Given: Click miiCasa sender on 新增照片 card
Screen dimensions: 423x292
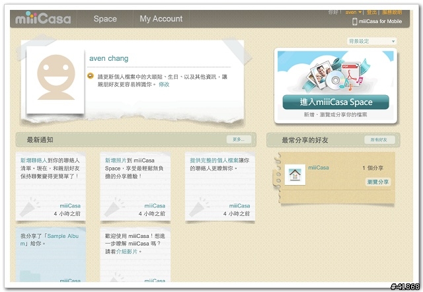Looking at the screenshot, I should pos(155,205).
